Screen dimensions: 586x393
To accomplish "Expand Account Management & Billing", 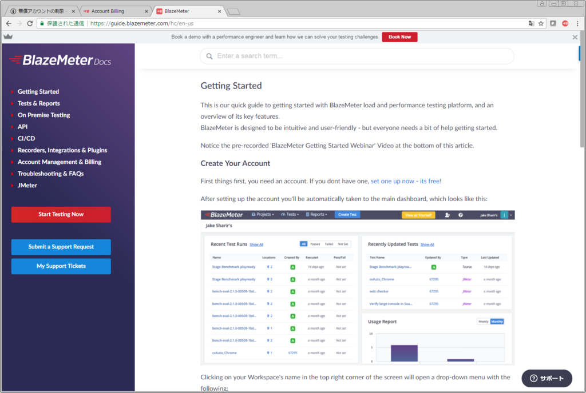I will (59, 162).
